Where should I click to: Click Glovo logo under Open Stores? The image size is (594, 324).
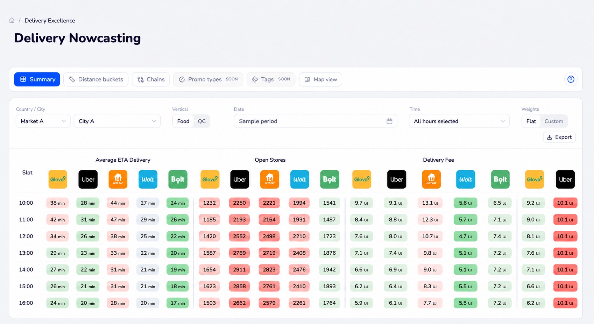click(x=210, y=179)
